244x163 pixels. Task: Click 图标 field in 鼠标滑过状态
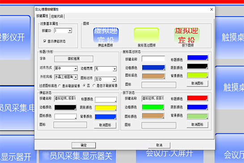(x=159, y=85)
